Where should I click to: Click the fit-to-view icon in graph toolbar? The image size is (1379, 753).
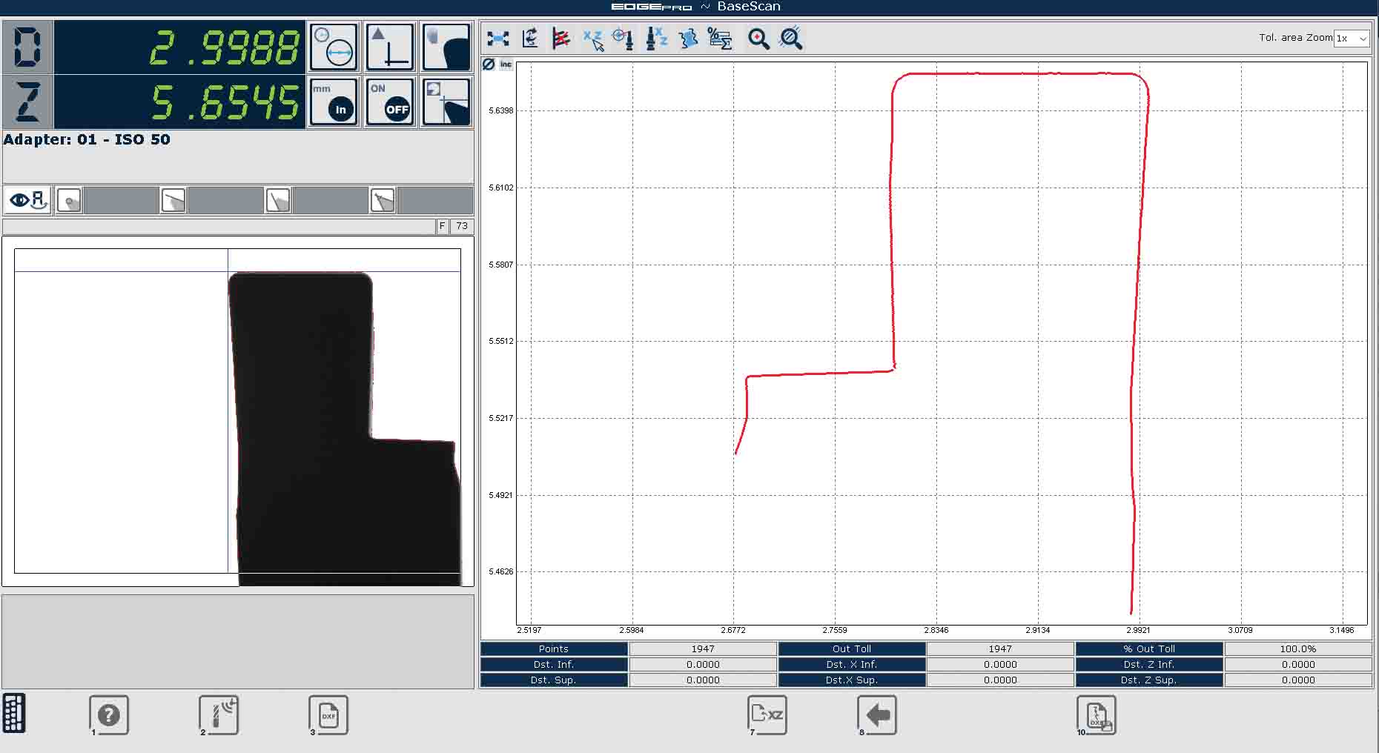click(x=497, y=39)
